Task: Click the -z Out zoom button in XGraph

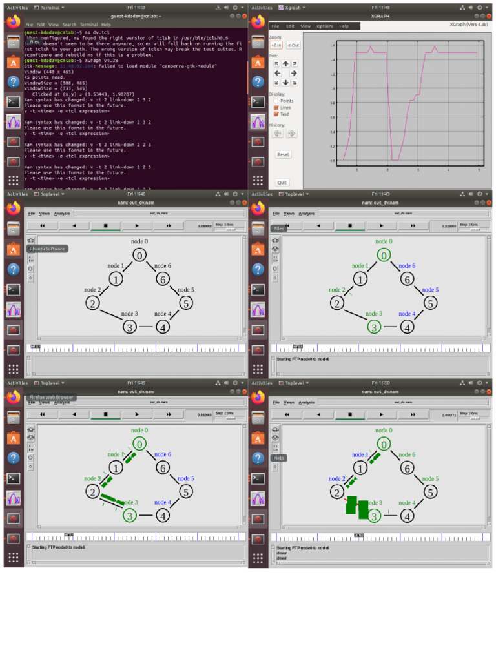Action: 293,45
